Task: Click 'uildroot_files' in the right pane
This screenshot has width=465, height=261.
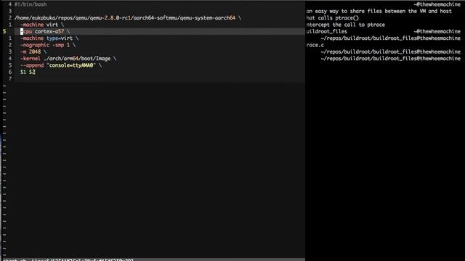Action: (x=326, y=31)
